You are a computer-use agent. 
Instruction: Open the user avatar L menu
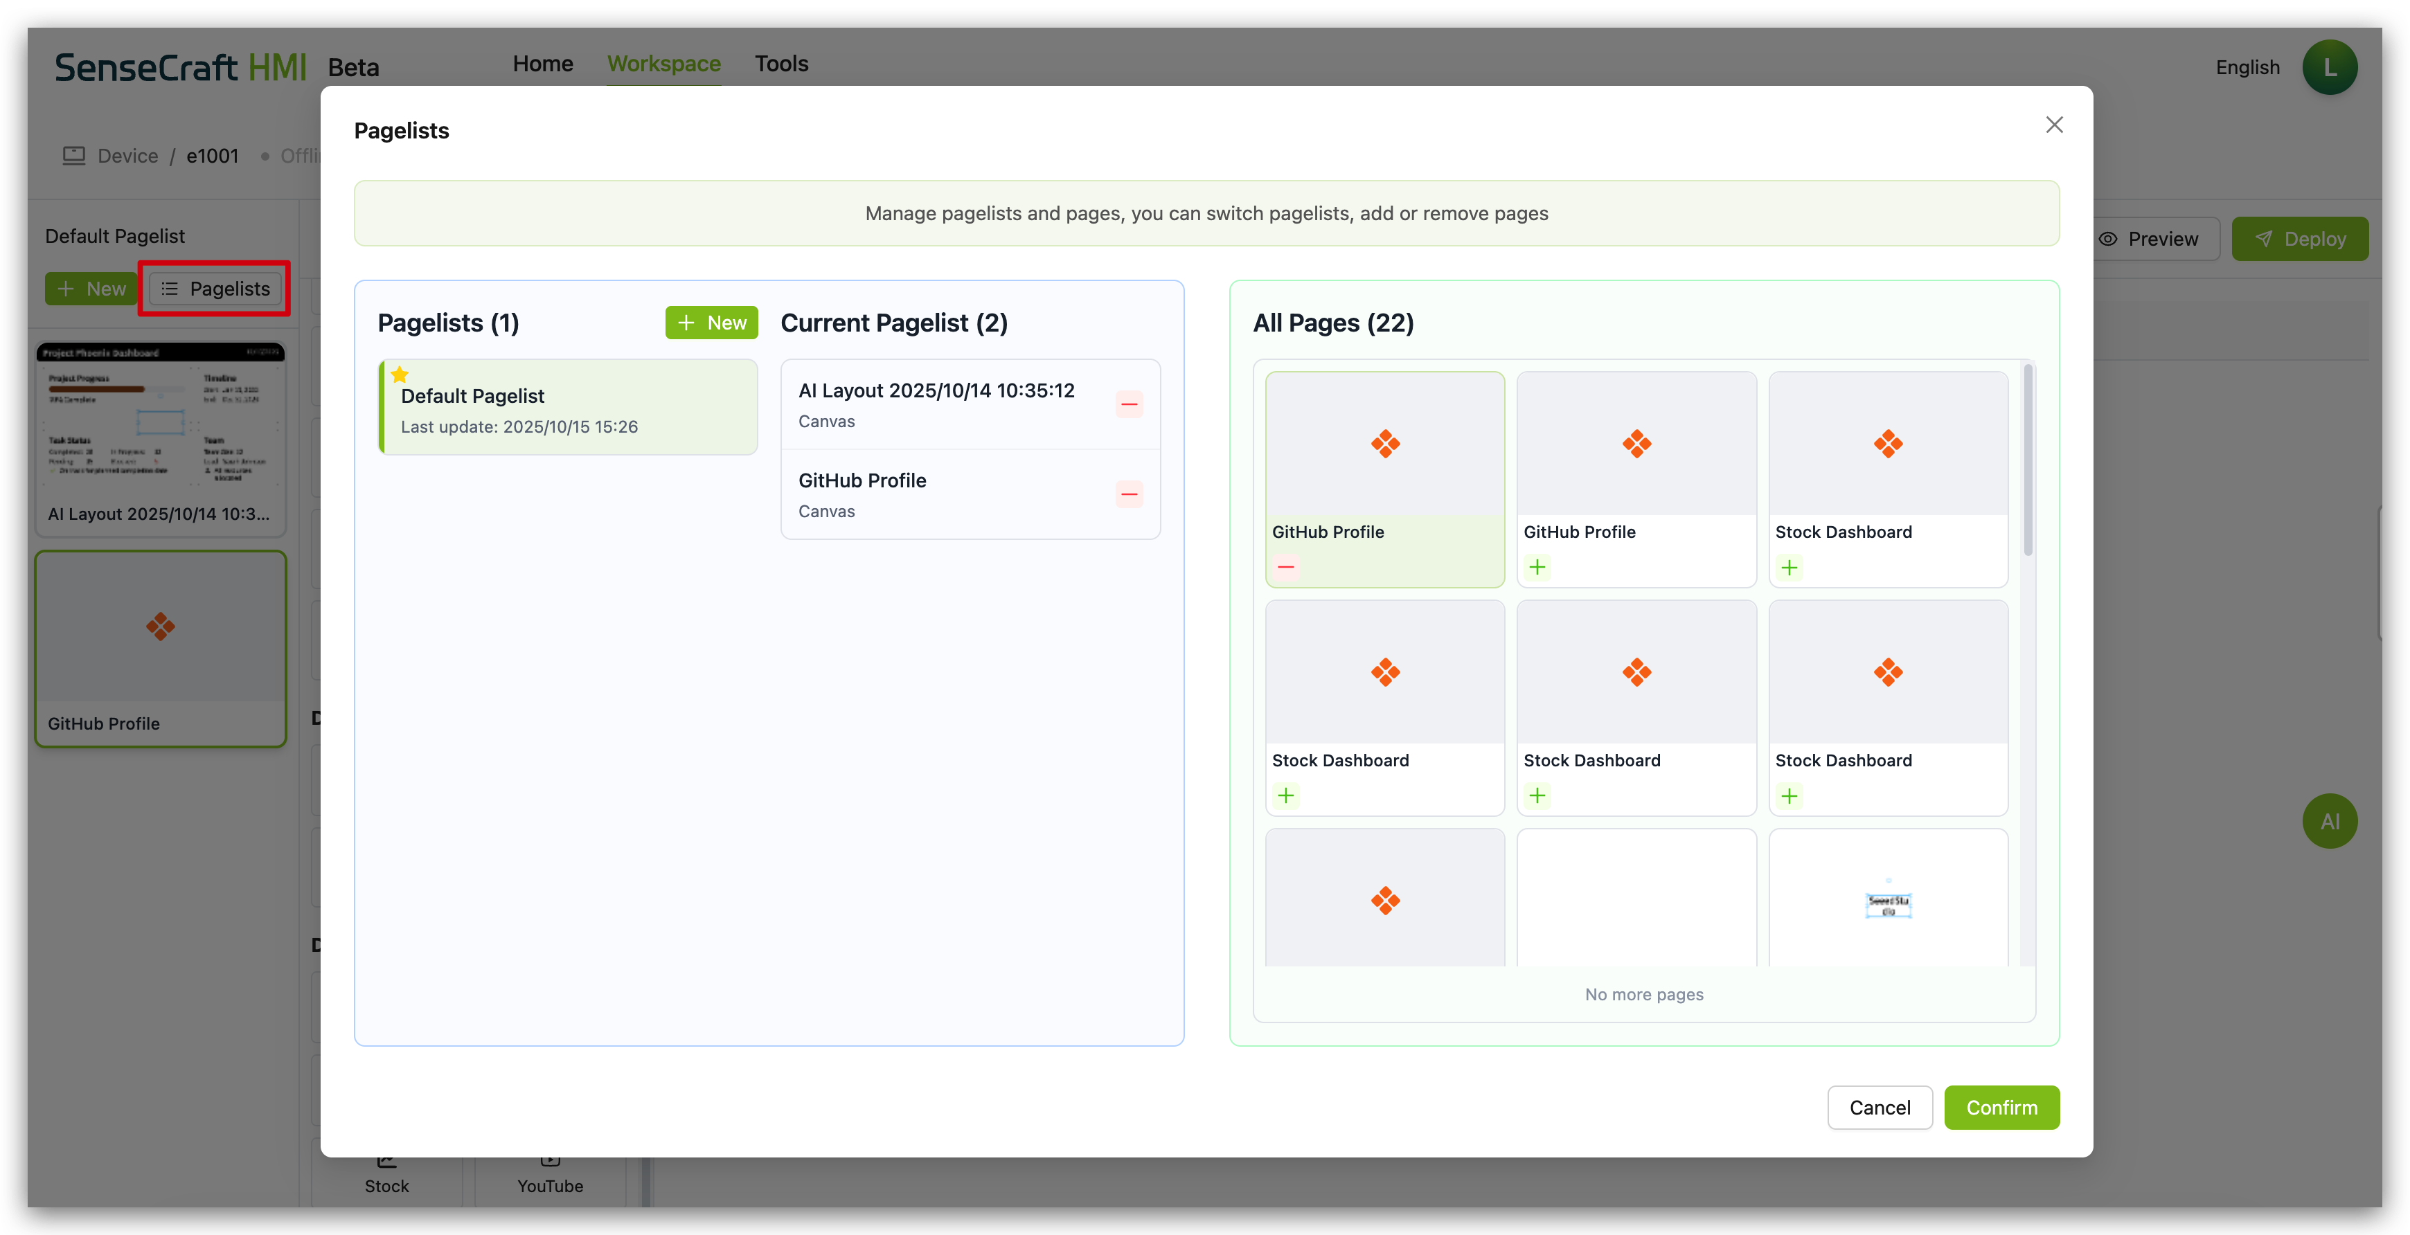[2328, 67]
